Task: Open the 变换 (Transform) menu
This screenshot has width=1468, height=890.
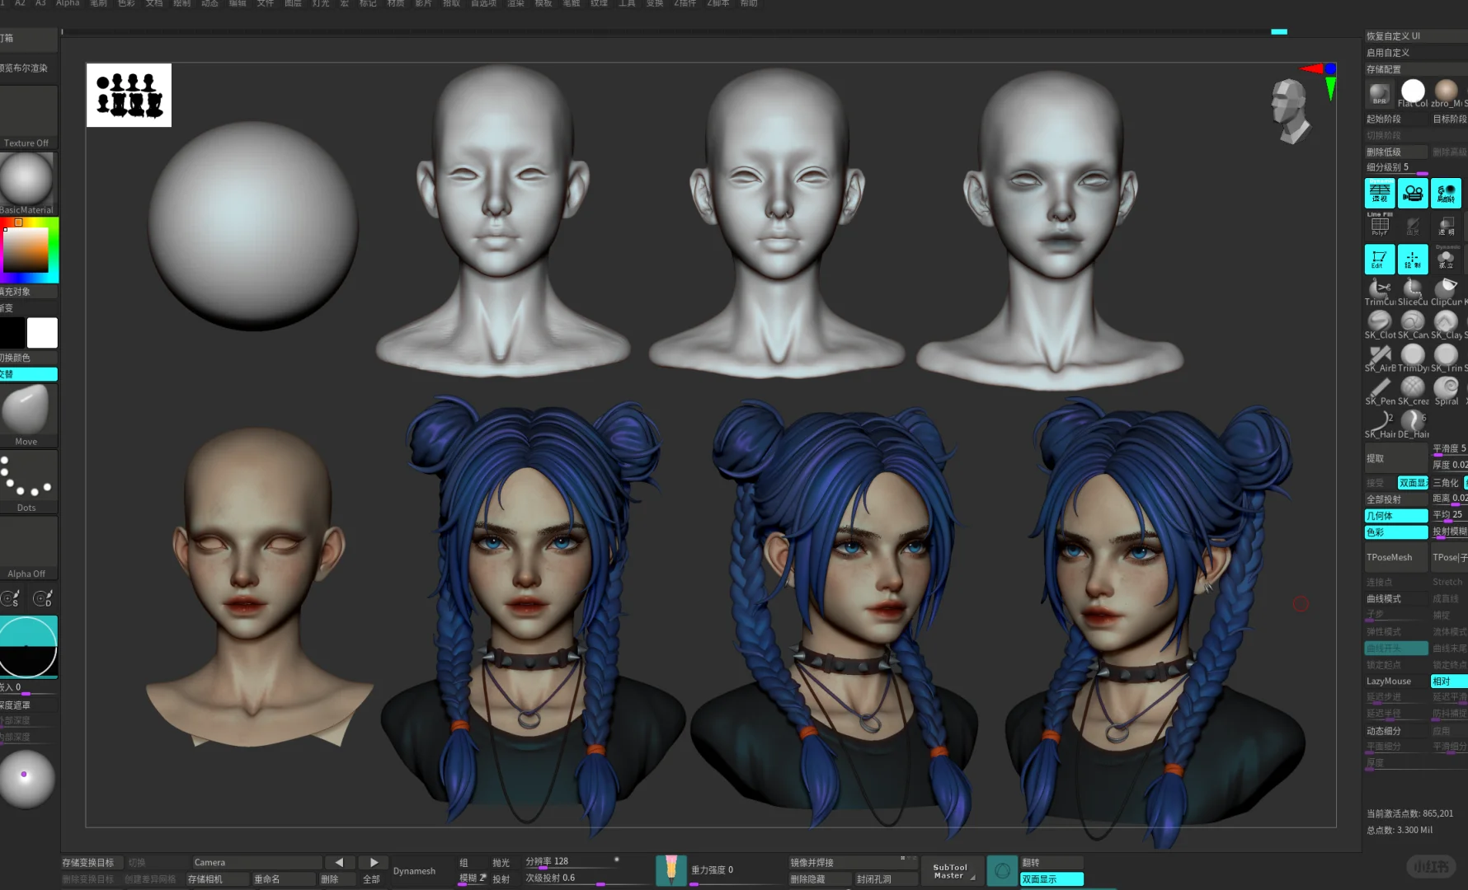Action: point(655,3)
